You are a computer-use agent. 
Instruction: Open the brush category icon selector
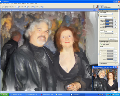point(97,7)
